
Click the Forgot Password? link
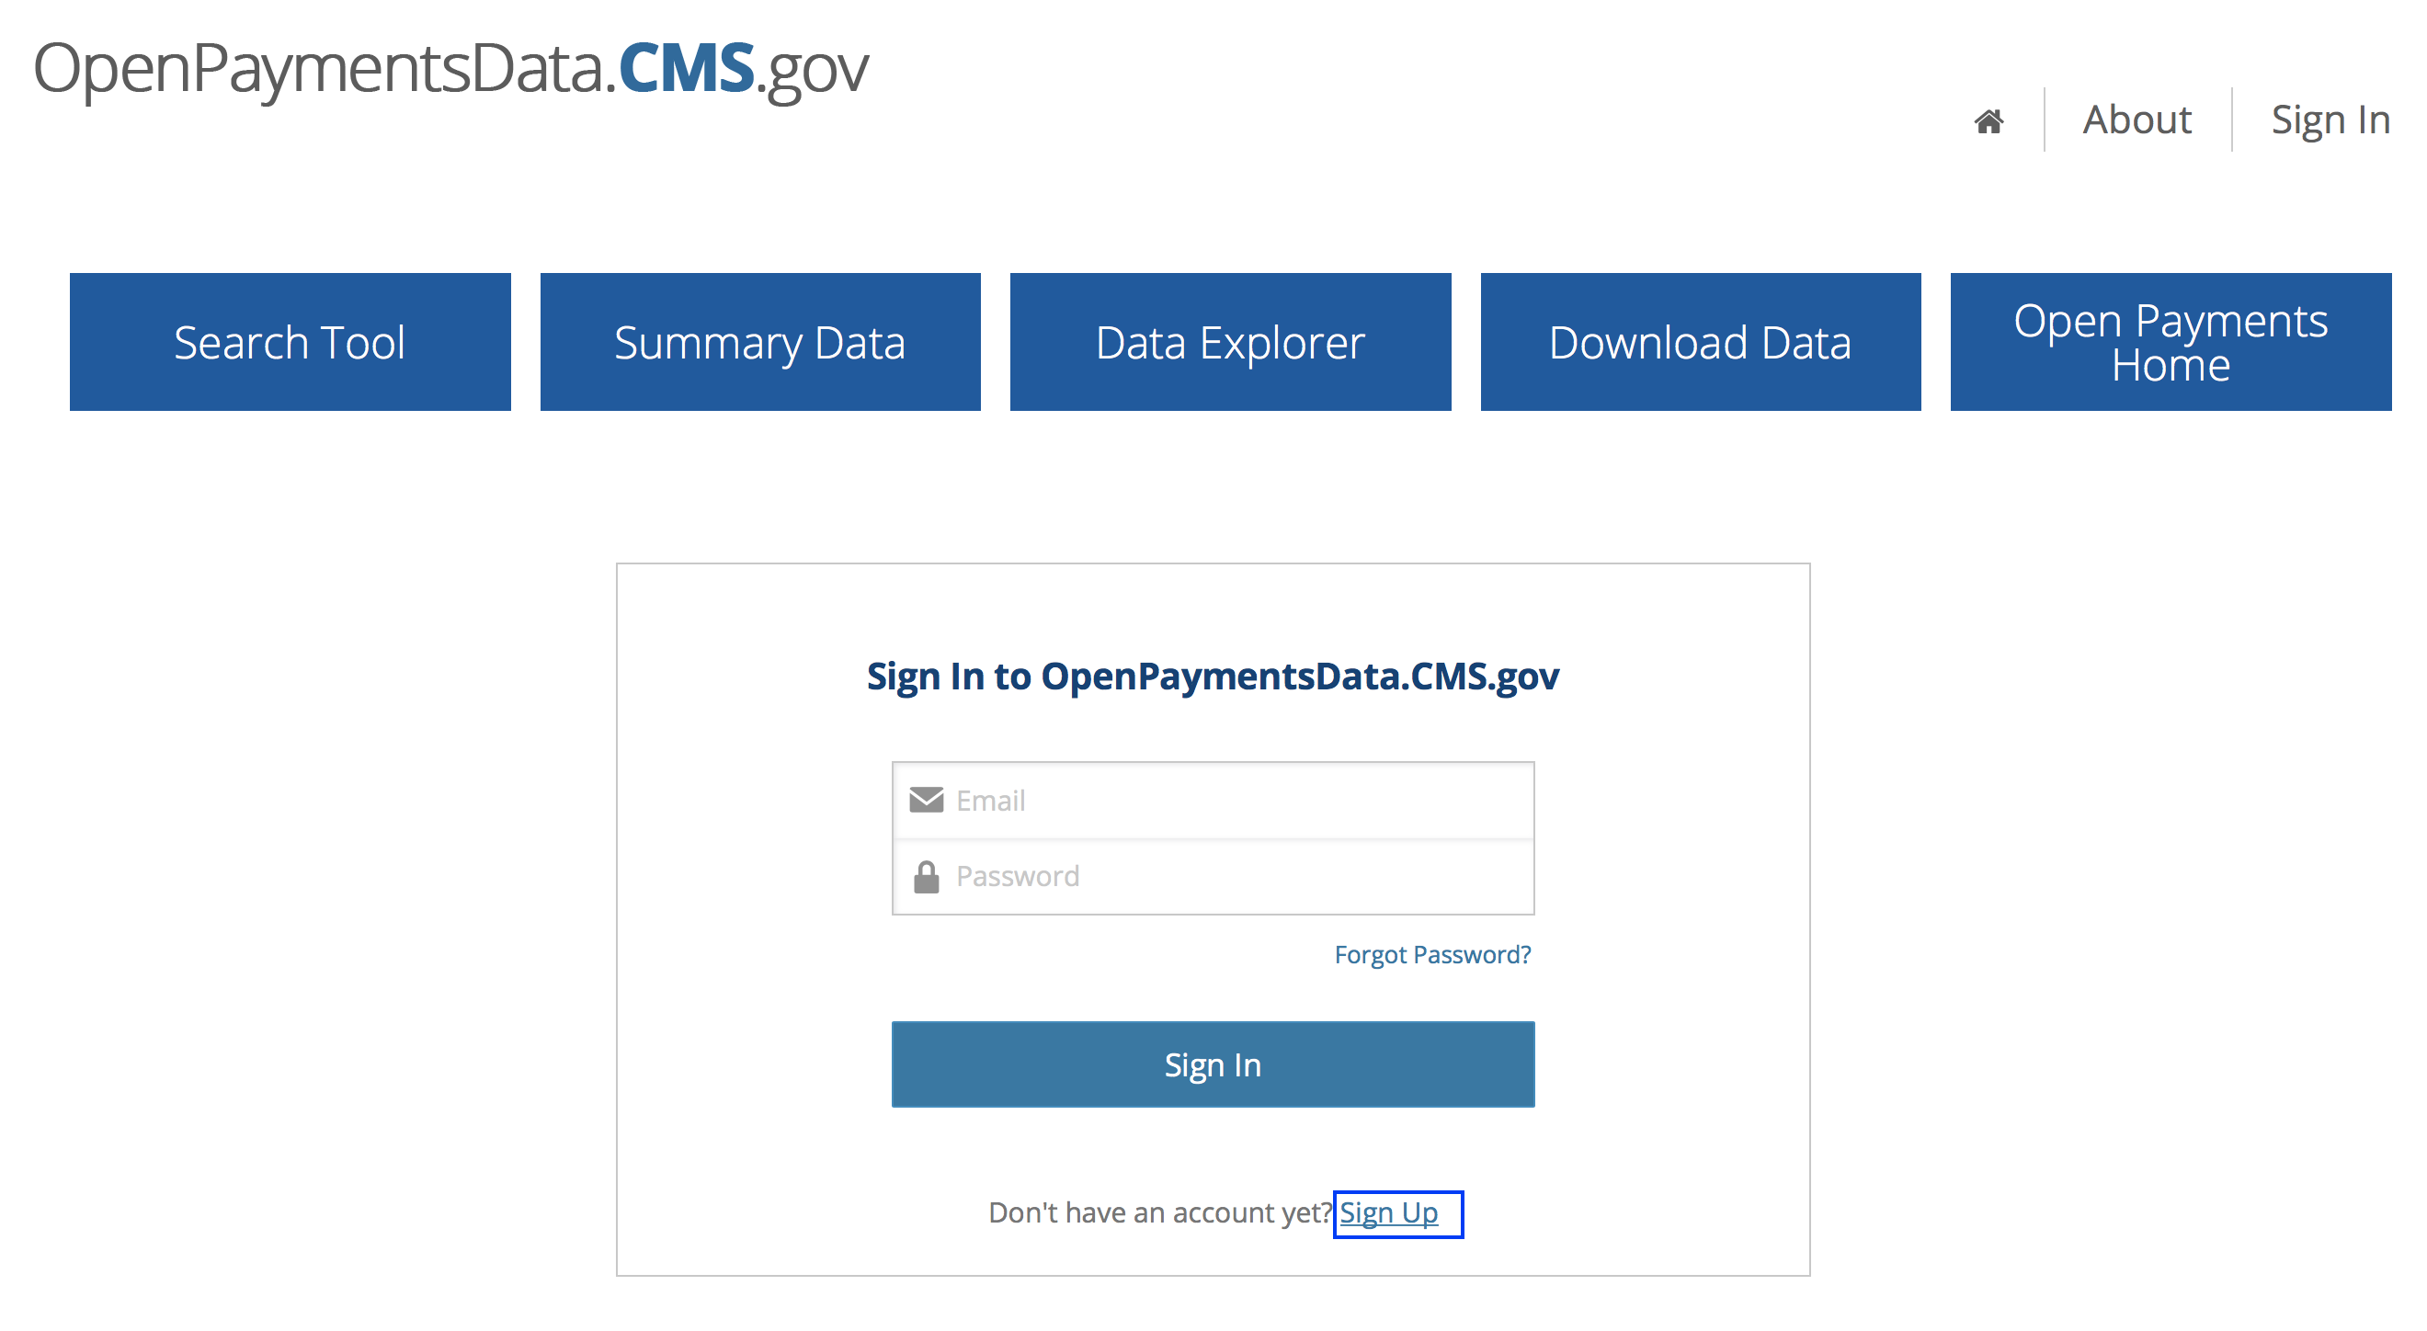(x=1432, y=954)
